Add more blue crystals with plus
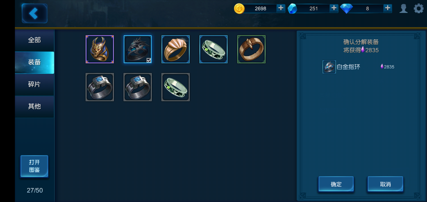 (x=334, y=8)
